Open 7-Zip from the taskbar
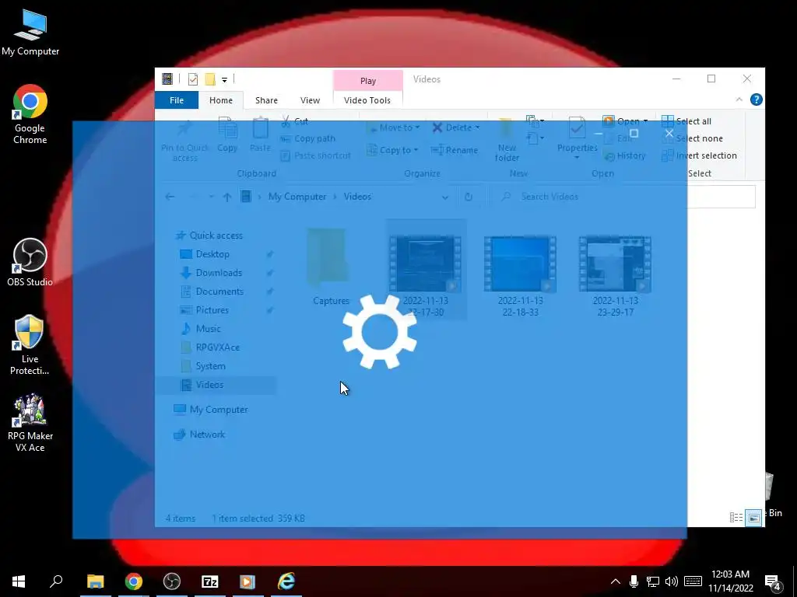The image size is (797, 597). coord(210,581)
